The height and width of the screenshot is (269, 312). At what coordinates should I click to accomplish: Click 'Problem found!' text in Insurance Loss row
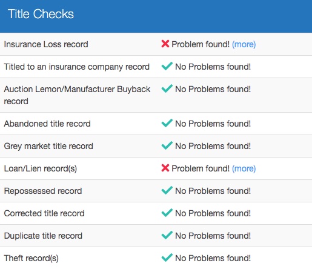coord(201,44)
